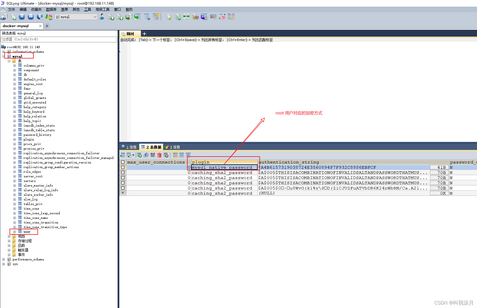Open a new query editor via toolbar icon
477x308 pixels.
tap(13, 17)
